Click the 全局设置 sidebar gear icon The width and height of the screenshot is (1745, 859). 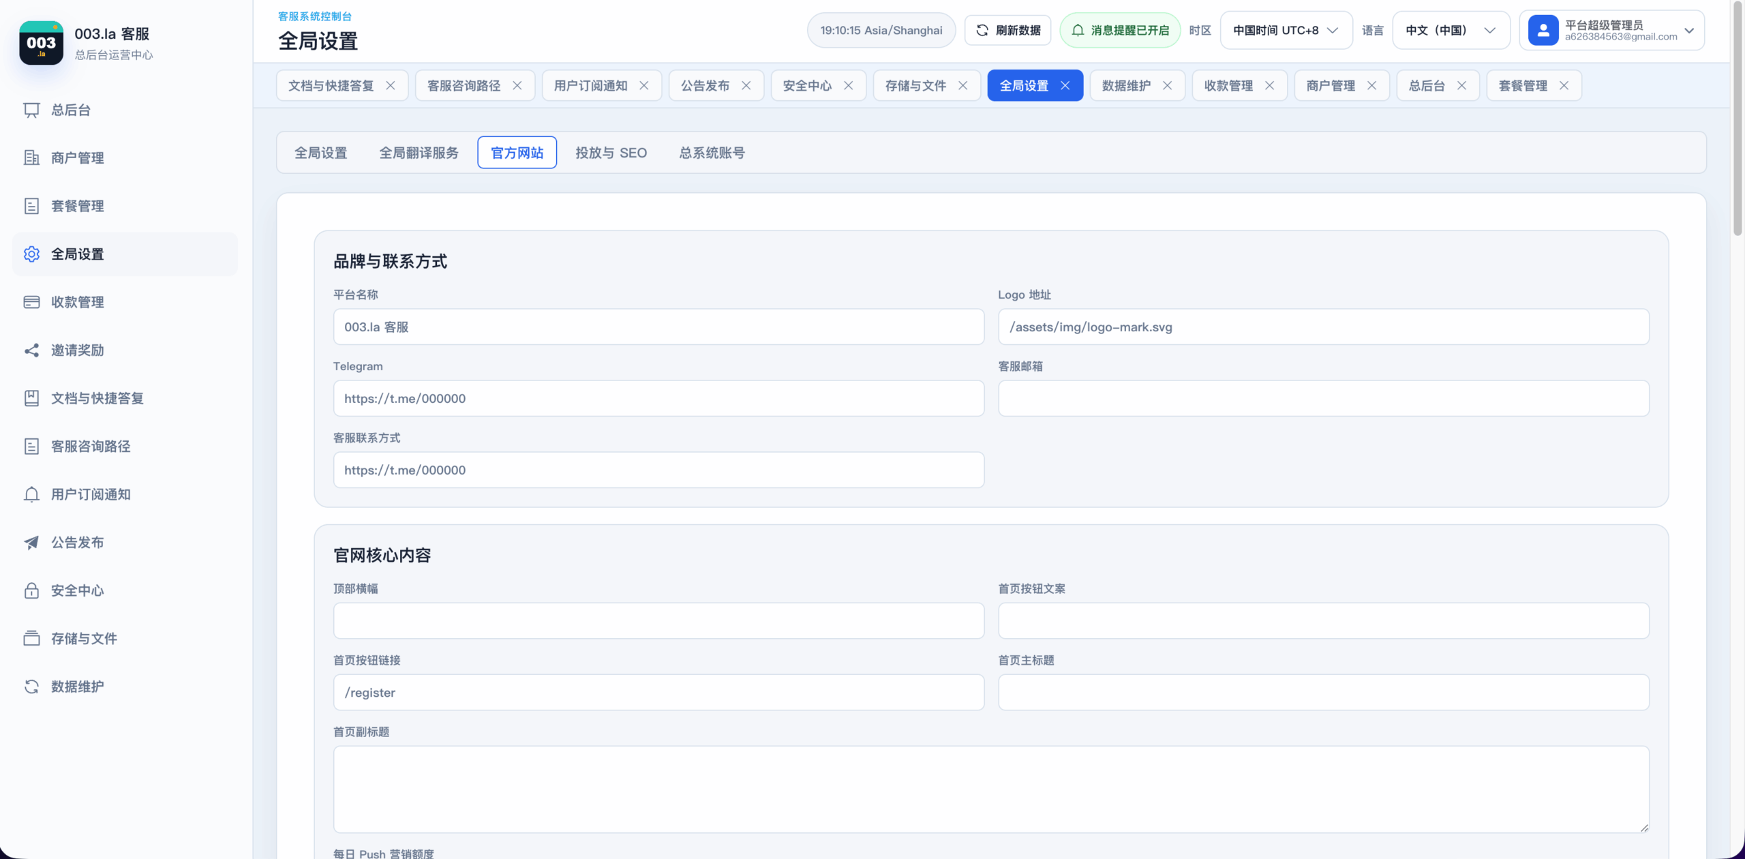(x=31, y=254)
